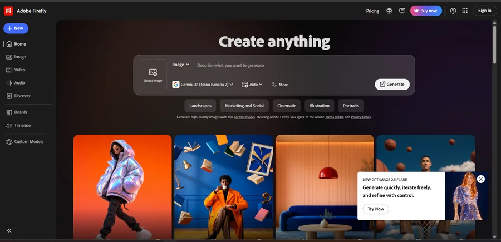Viewport: 501px width, 242px height.
Task: Click the "Create anything" heading
Action: (274, 42)
